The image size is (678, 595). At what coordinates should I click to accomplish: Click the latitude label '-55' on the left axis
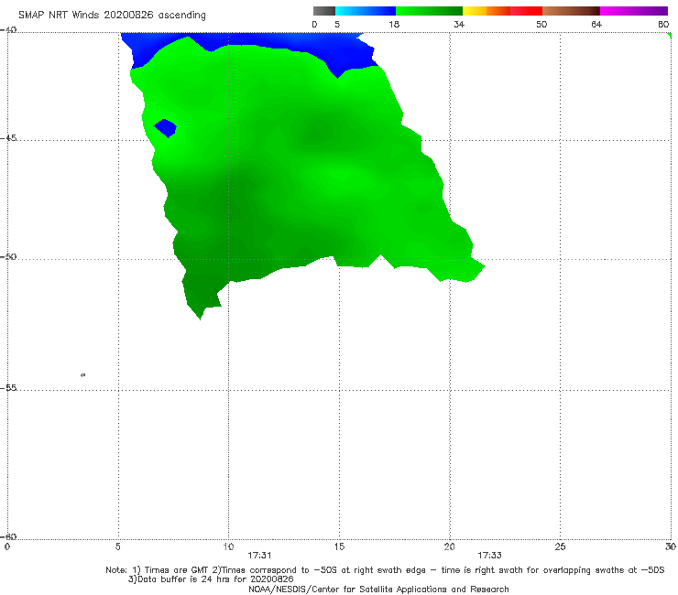(x=8, y=387)
